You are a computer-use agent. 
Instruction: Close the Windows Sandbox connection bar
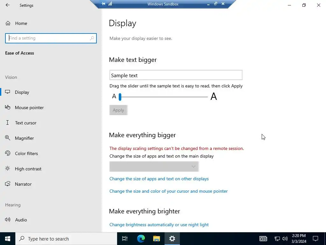click(x=223, y=4)
